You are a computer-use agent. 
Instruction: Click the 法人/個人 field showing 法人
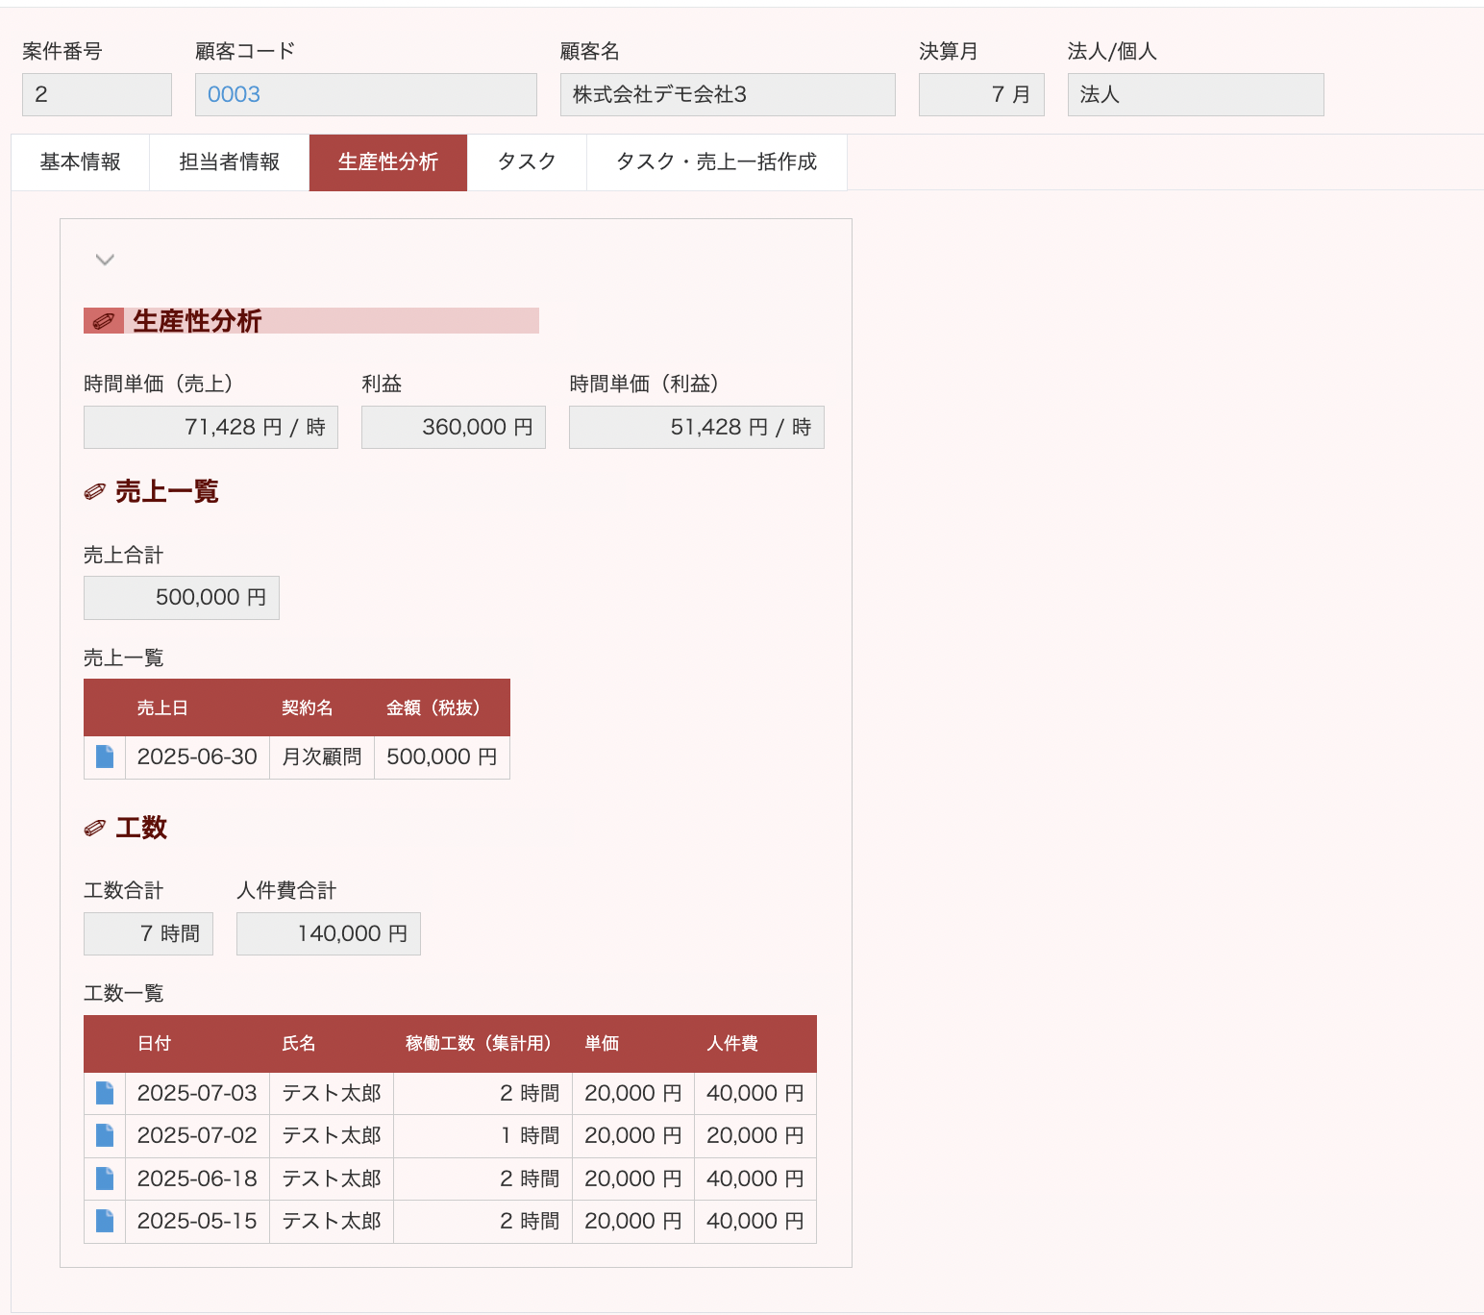click(1196, 94)
